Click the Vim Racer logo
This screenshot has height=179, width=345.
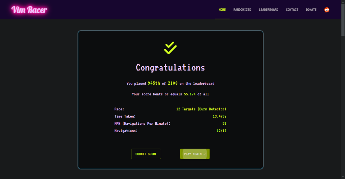tap(29, 10)
